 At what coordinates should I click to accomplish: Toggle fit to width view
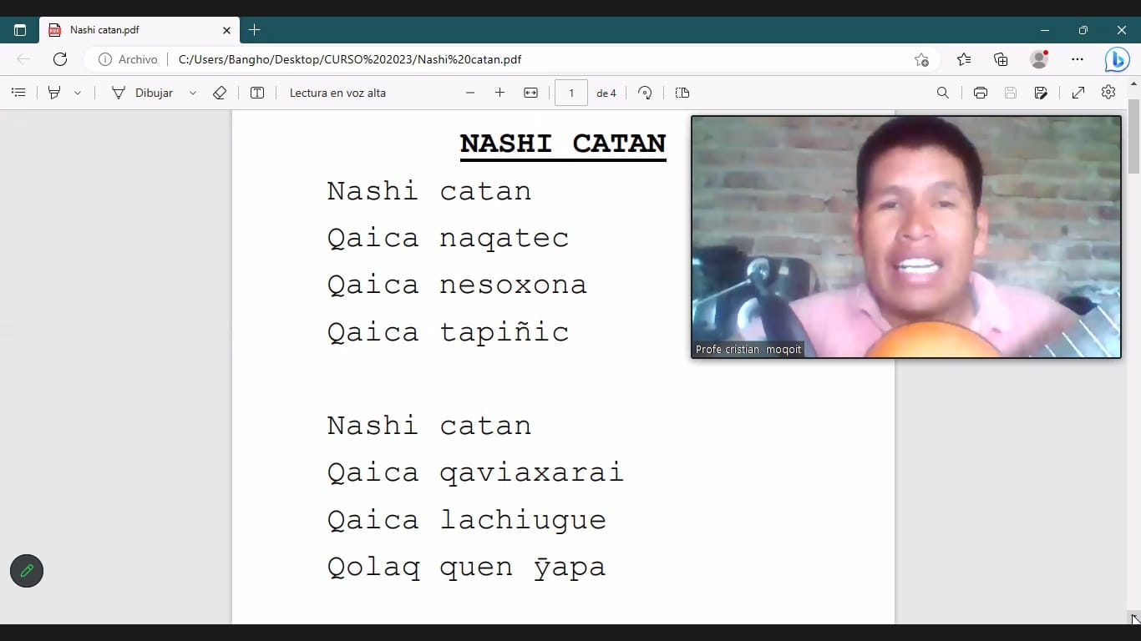point(530,93)
